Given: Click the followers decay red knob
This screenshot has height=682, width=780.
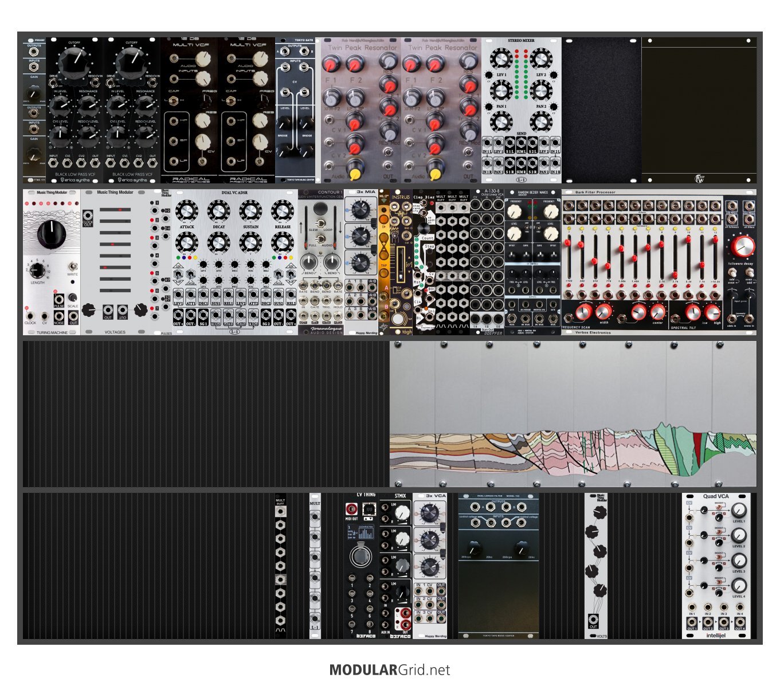Looking at the screenshot, I should point(743,246).
